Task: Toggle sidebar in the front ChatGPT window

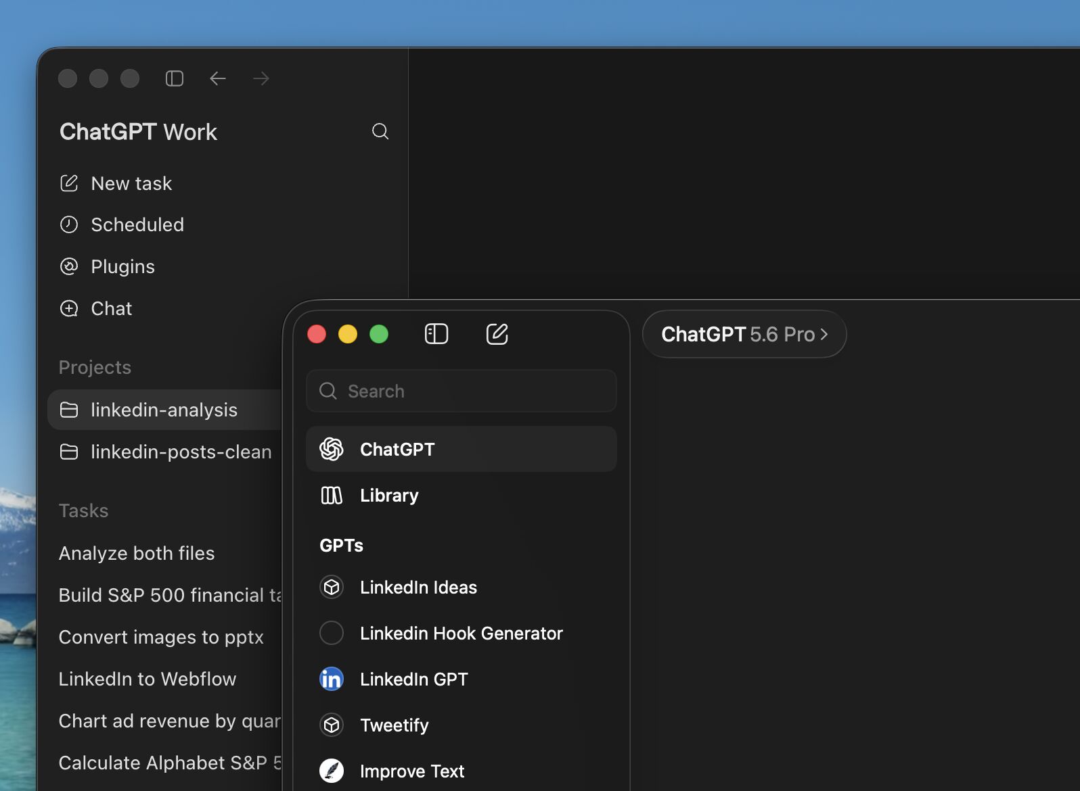Action: 436,334
